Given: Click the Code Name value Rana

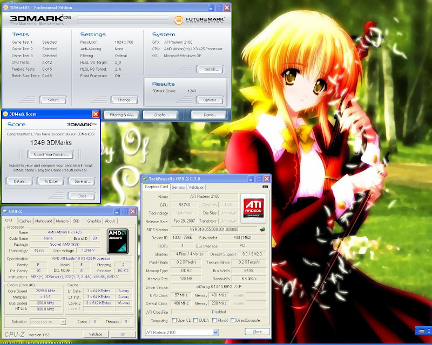Looking at the screenshot, I should click(x=48, y=238).
